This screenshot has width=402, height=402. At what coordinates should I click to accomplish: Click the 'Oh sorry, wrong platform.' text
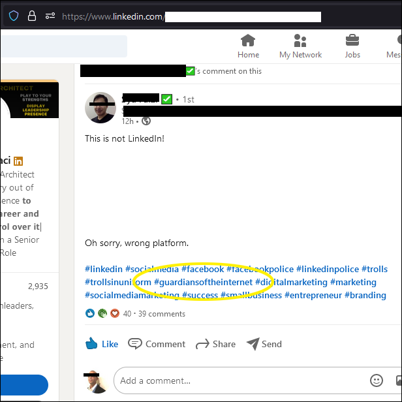136,243
